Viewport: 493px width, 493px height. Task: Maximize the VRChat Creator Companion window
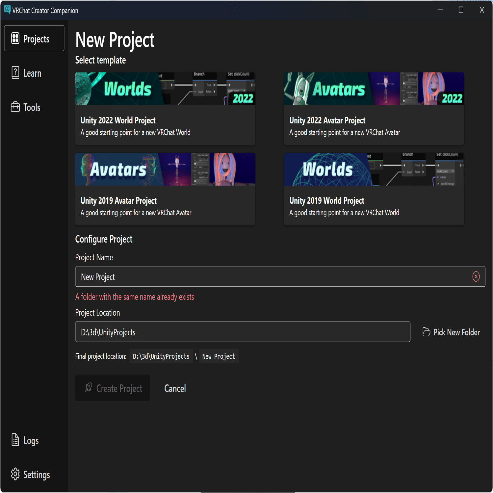tap(461, 10)
